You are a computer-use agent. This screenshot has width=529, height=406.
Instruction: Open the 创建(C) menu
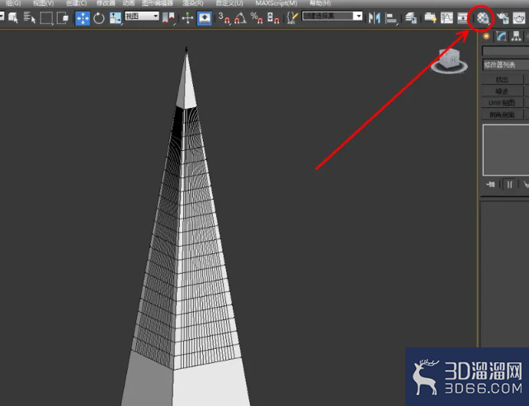coord(76,3)
